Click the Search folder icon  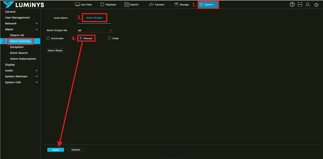[x=127, y=4]
